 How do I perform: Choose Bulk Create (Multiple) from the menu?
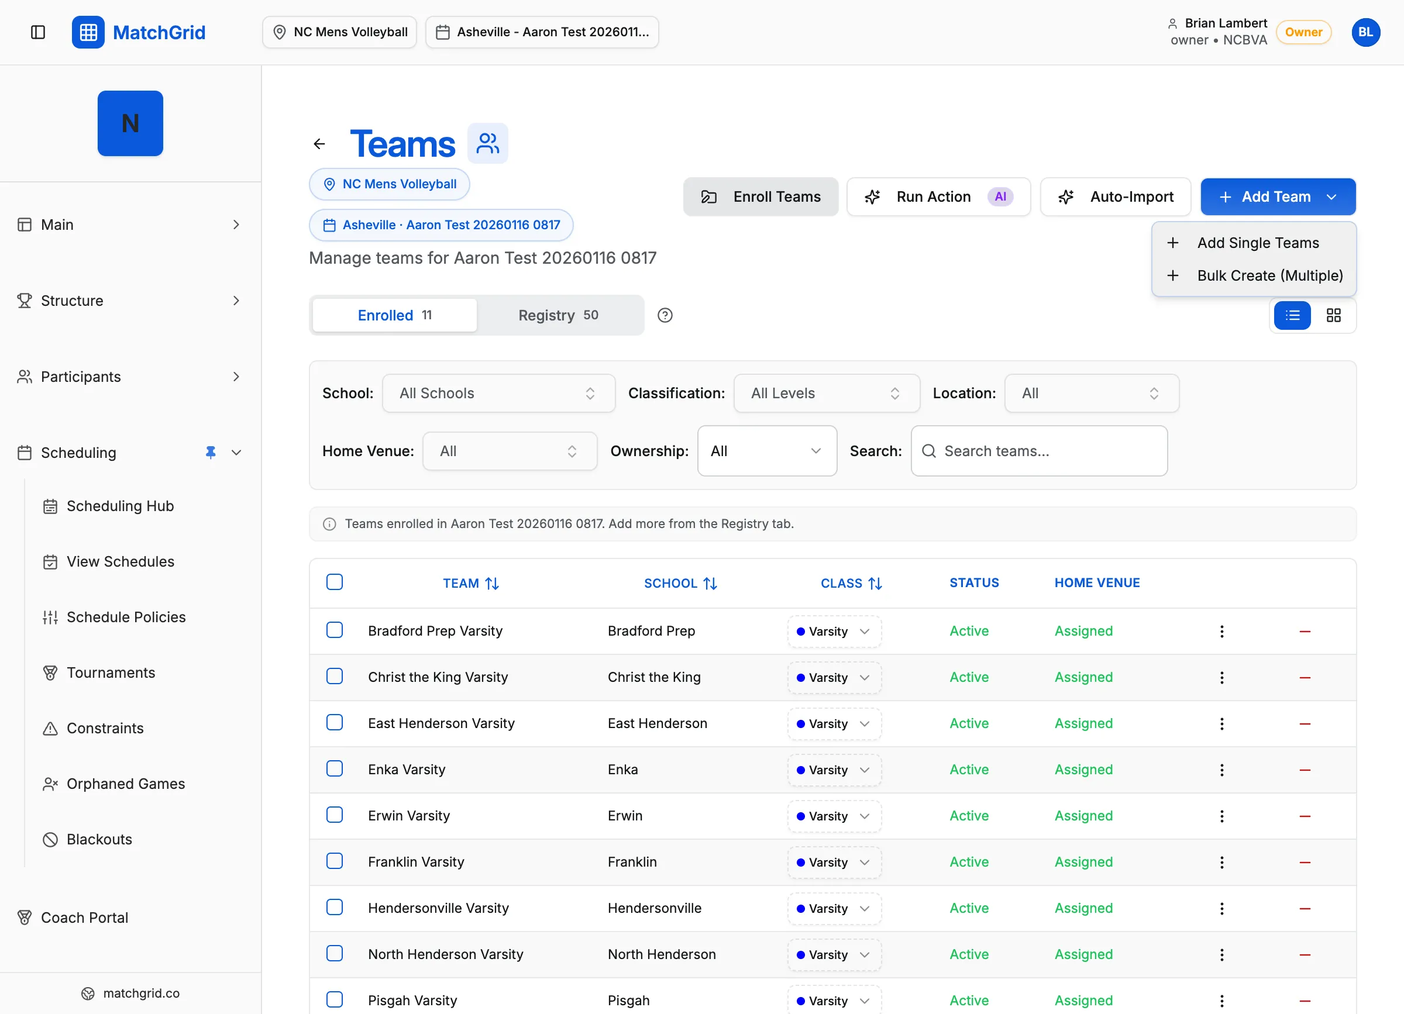pos(1269,275)
